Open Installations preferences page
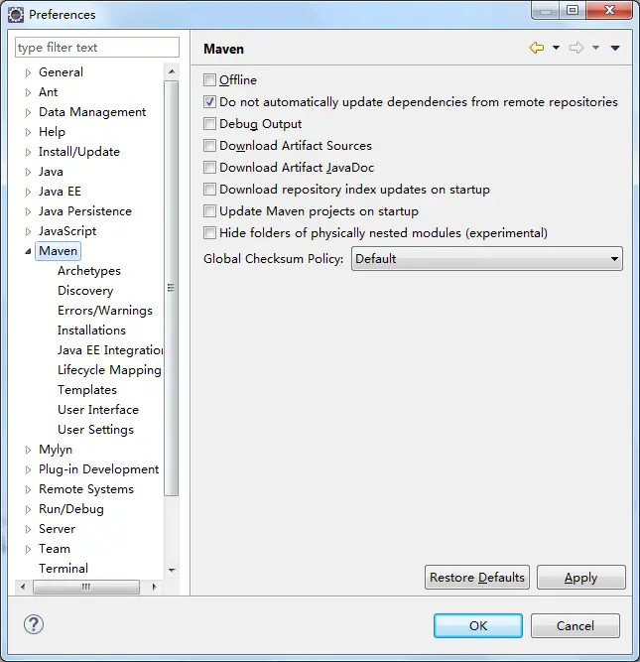 pyautogui.click(x=91, y=331)
